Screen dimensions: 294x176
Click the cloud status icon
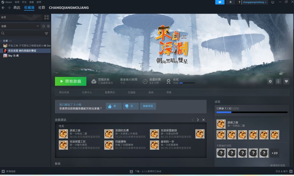click(x=94, y=81)
